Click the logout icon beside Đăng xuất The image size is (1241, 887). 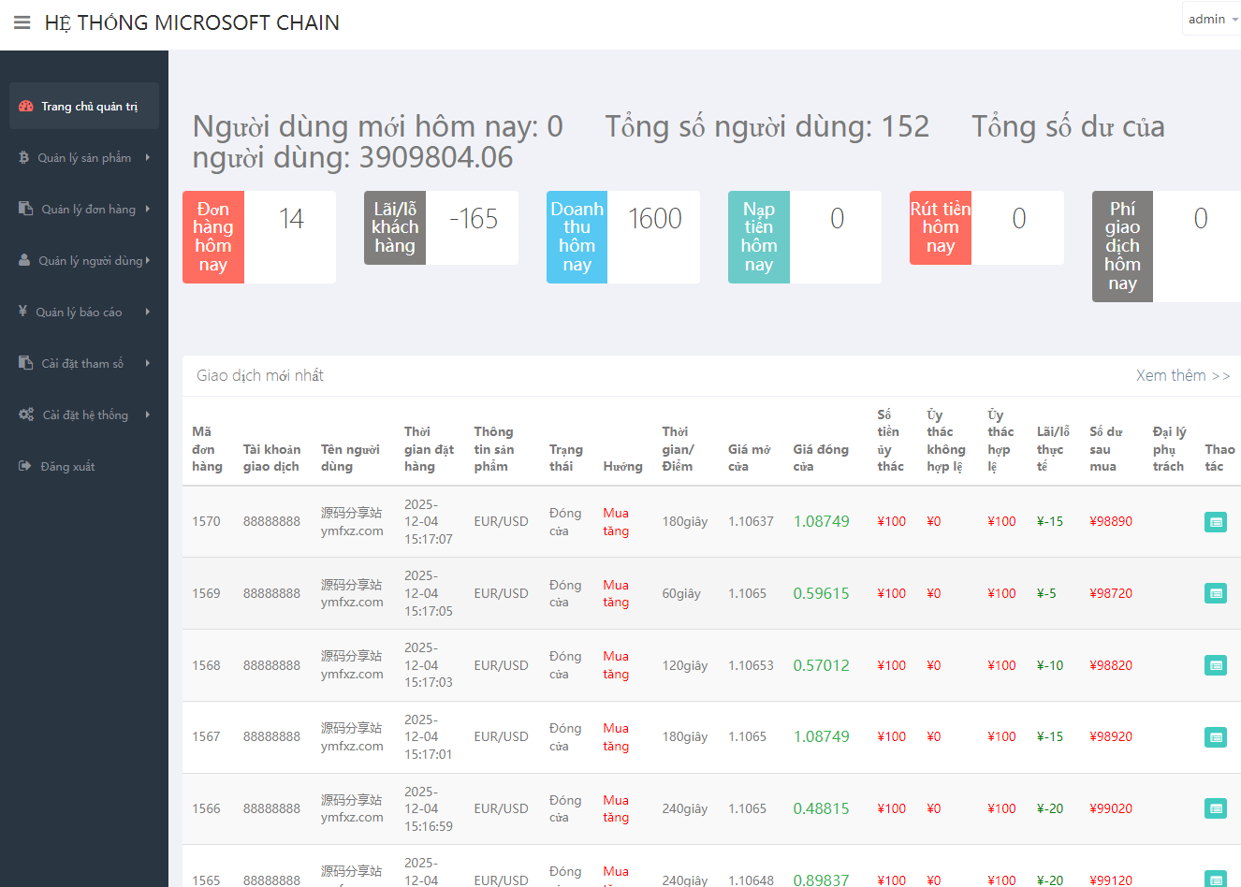pos(25,466)
